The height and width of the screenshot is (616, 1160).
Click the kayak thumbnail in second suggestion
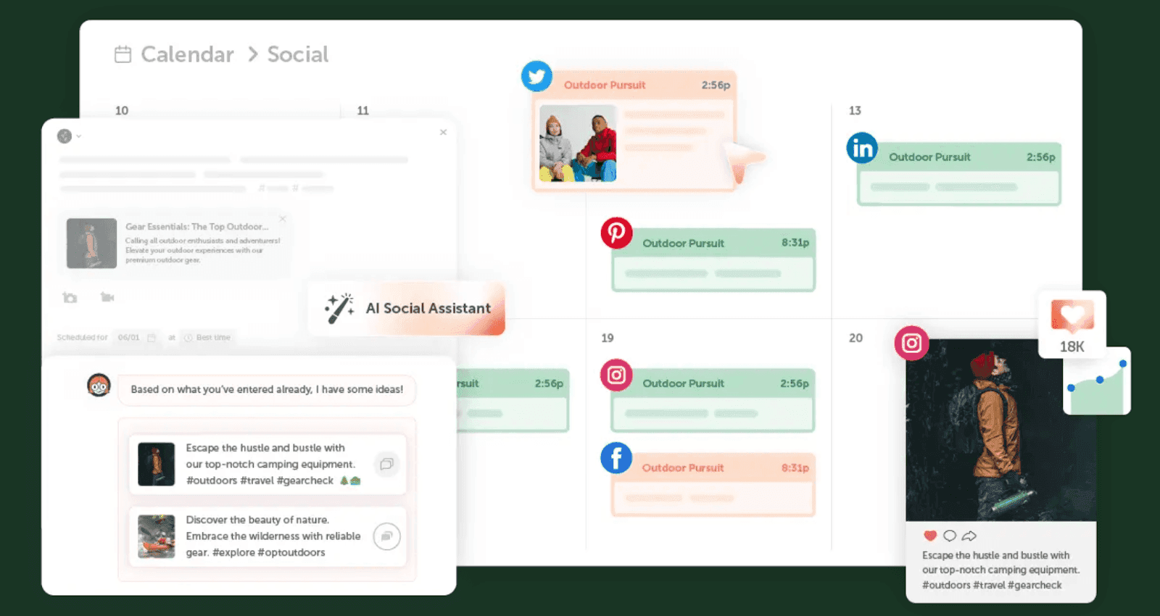157,536
